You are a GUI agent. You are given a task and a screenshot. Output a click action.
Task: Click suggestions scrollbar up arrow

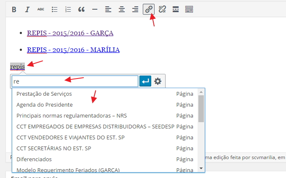click(201, 92)
